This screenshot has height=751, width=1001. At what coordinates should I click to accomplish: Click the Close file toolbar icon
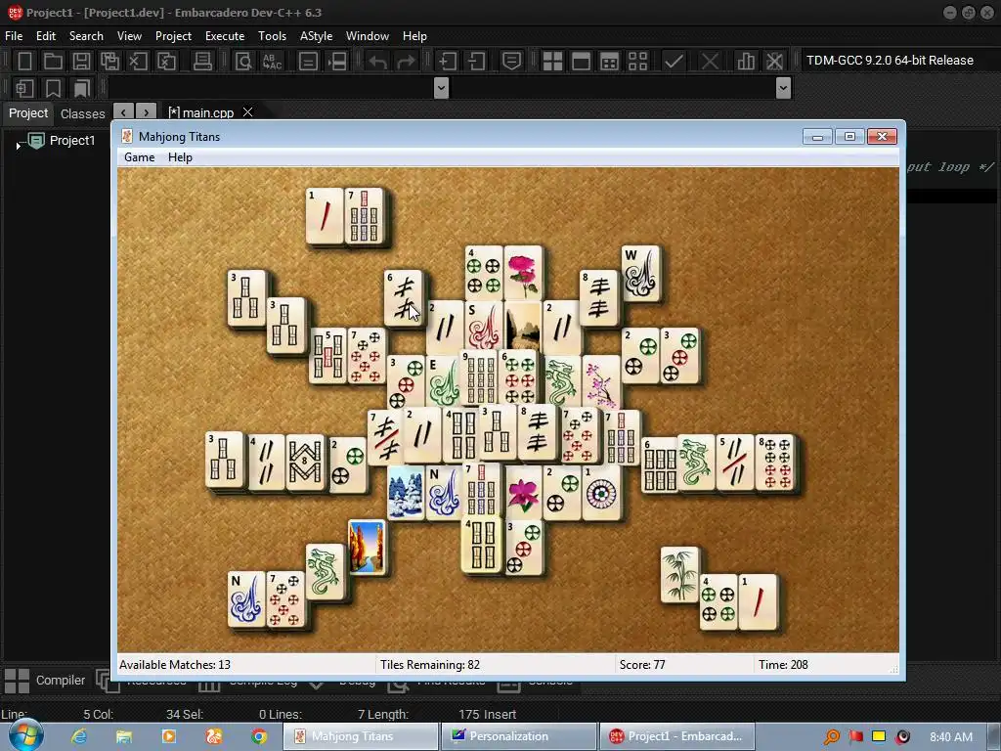138,61
